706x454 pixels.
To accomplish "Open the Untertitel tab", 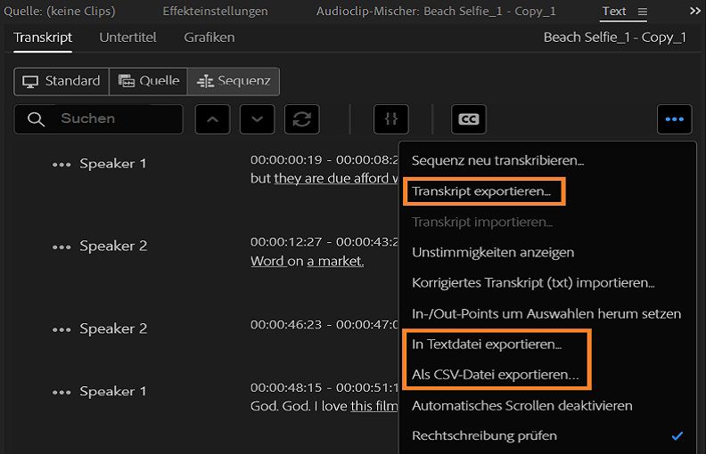I will click(x=127, y=37).
